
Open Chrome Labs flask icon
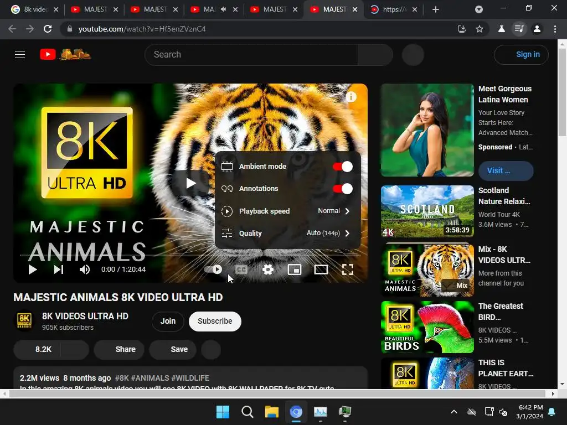click(x=502, y=29)
